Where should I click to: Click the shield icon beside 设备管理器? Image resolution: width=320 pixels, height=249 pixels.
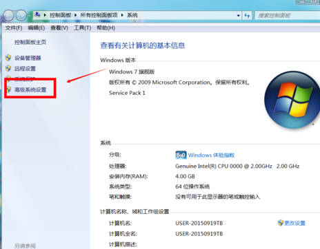(8, 58)
